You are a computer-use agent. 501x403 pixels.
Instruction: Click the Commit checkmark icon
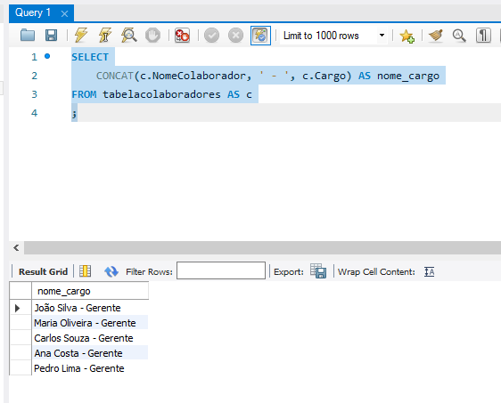211,36
